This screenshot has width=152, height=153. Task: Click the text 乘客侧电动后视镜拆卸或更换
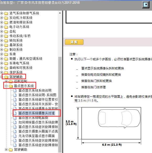click(101, 75)
